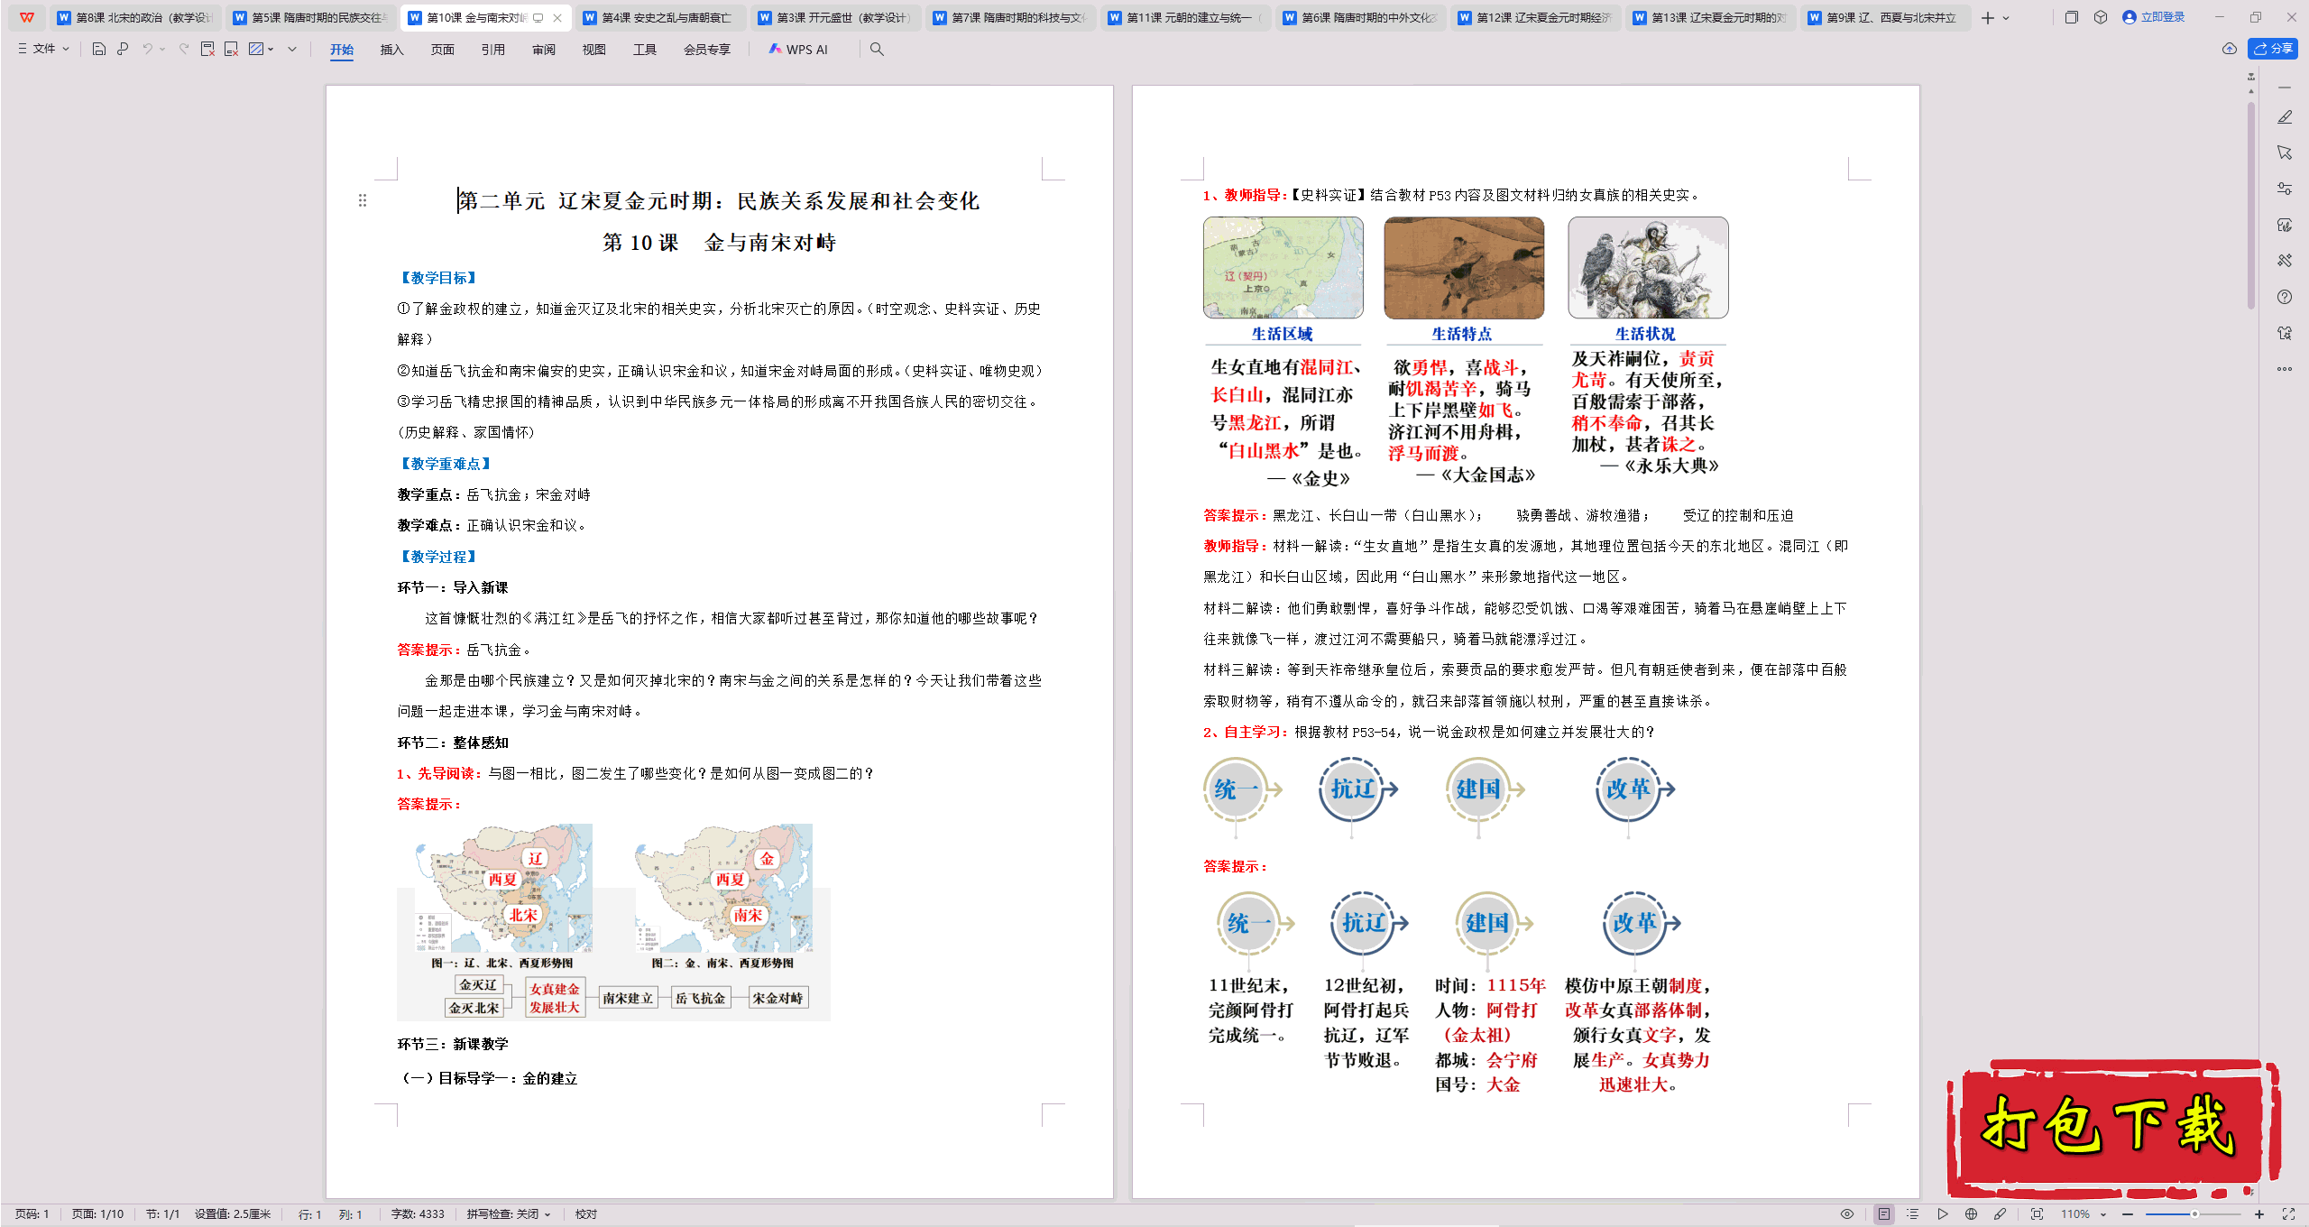This screenshot has height=1227, width=2309.
Task: Switch to web layout globe icon
Action: (1972, 1214)
